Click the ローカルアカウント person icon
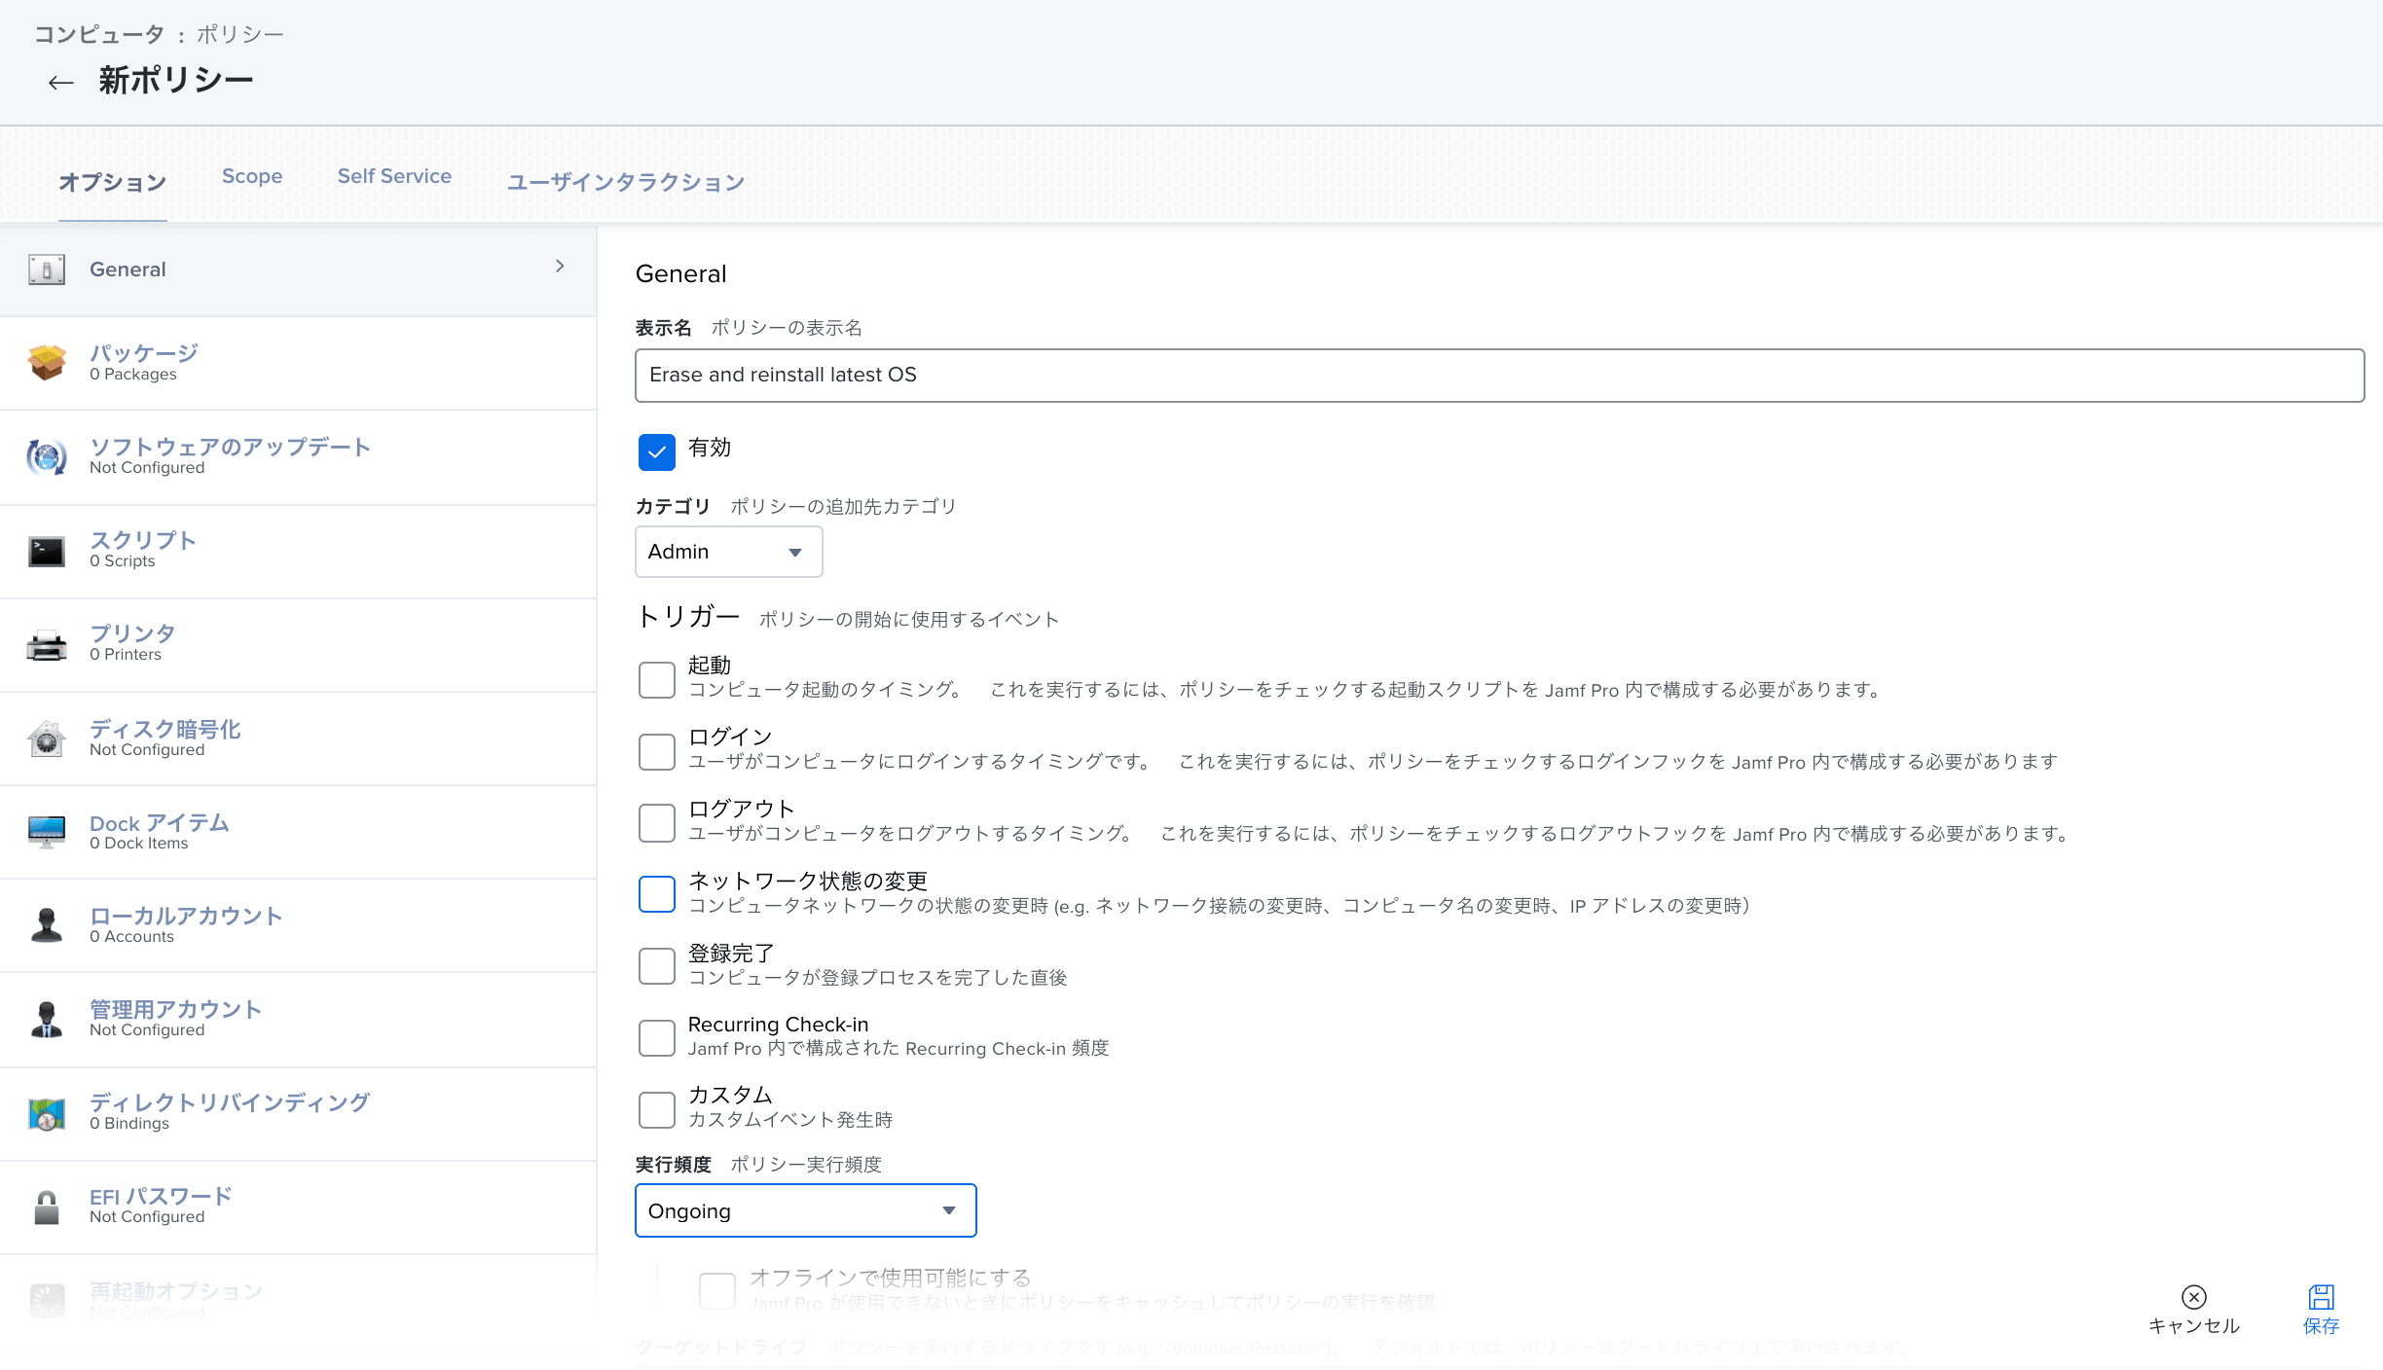The width and height of the screenshot is (2383, 1370). [x=47, y=925]
